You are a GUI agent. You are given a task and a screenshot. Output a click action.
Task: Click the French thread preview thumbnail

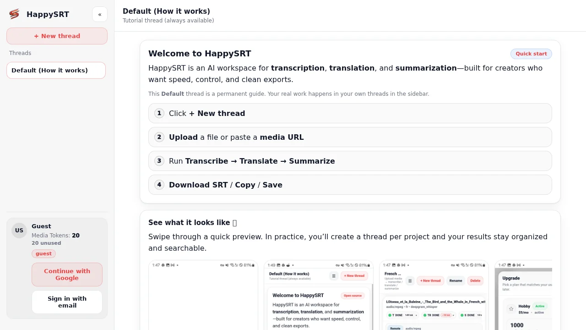click(434, 296)
